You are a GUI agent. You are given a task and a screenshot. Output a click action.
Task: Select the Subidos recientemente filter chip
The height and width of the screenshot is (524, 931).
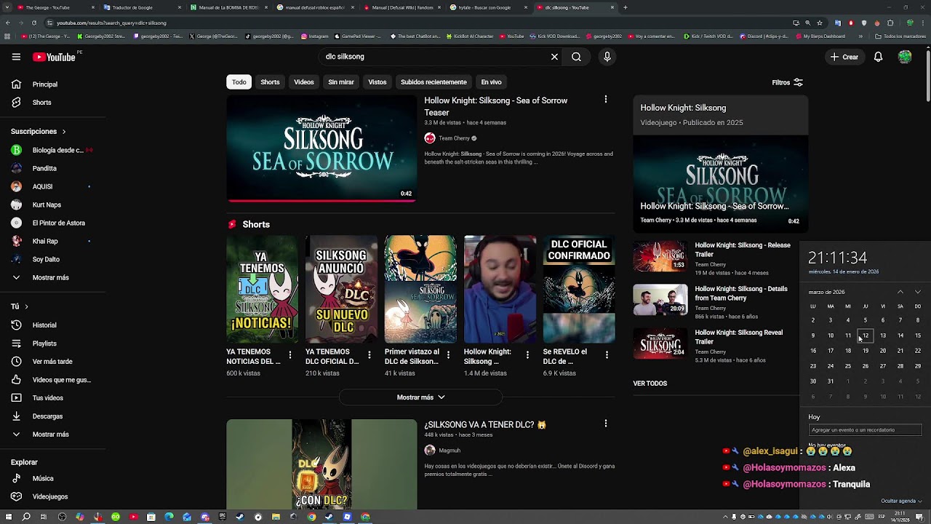(433, 82)
